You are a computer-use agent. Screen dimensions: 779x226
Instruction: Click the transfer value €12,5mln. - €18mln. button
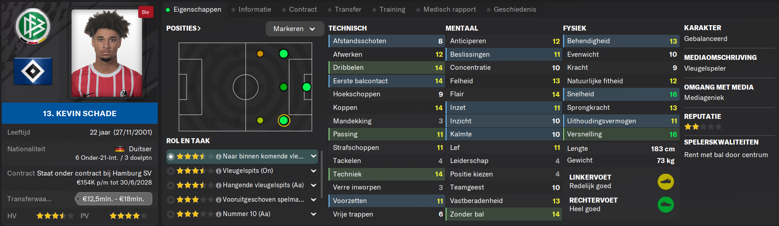[113, 199]
